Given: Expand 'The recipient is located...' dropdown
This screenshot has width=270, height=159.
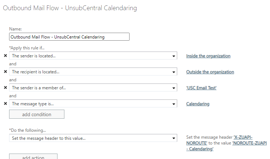Looking at the screenshot, I should pos(93,72).
